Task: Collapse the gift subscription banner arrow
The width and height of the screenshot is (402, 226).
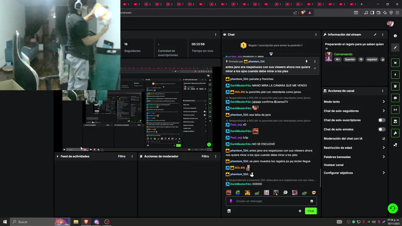Action: 271,54
